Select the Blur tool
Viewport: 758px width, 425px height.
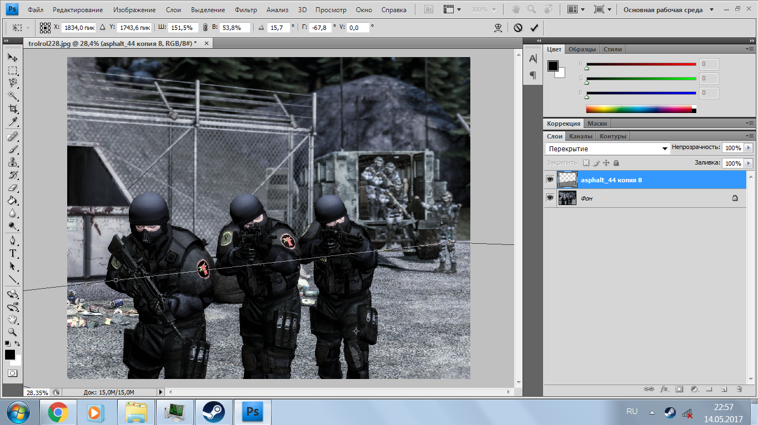coord(12,213)
